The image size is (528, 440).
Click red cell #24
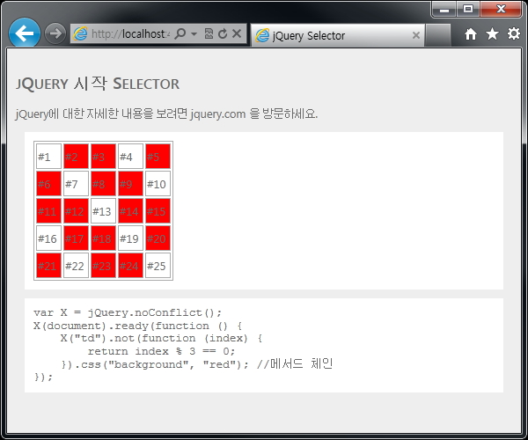point(130,265)
